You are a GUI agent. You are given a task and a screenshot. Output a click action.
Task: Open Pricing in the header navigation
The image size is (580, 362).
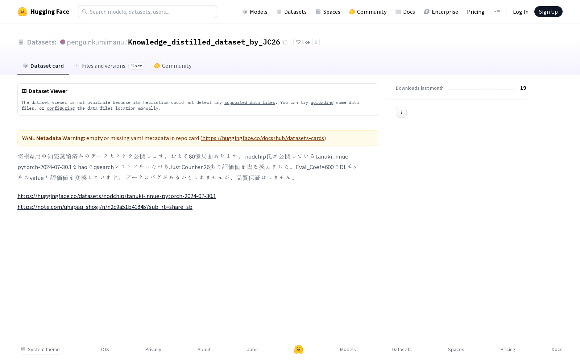tap(476, 12)
